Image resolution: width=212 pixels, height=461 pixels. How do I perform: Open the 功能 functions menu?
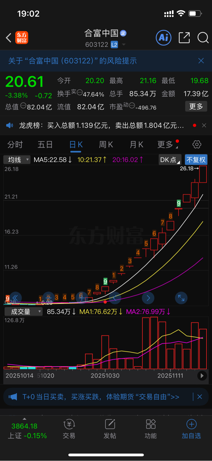click(x=151, y=429)
